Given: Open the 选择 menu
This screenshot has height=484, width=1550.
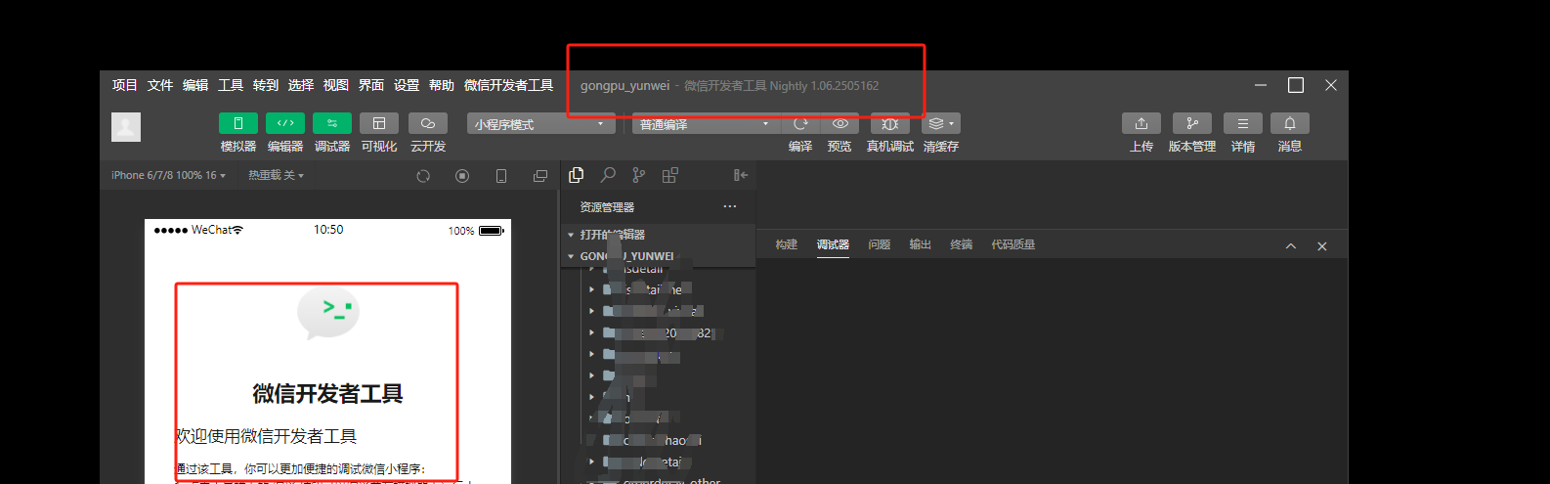Looking at the screenshot, I should (301, 86).
